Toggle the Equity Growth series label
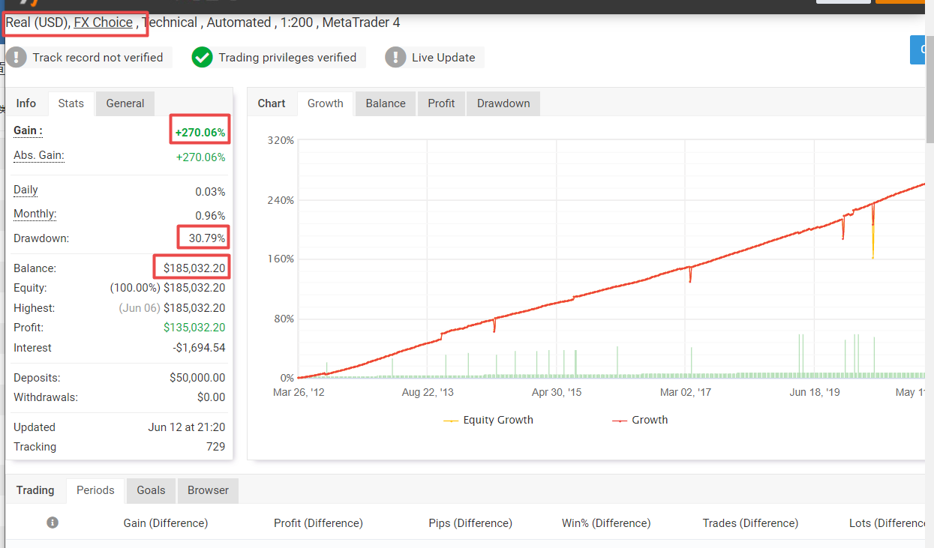 tap(498, 420)
